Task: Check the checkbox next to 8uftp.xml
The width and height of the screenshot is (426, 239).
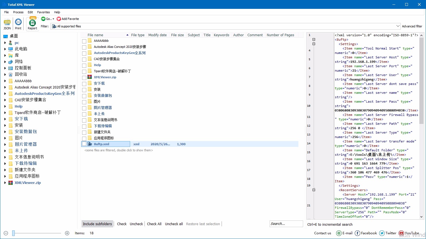Action: (84, 144)
